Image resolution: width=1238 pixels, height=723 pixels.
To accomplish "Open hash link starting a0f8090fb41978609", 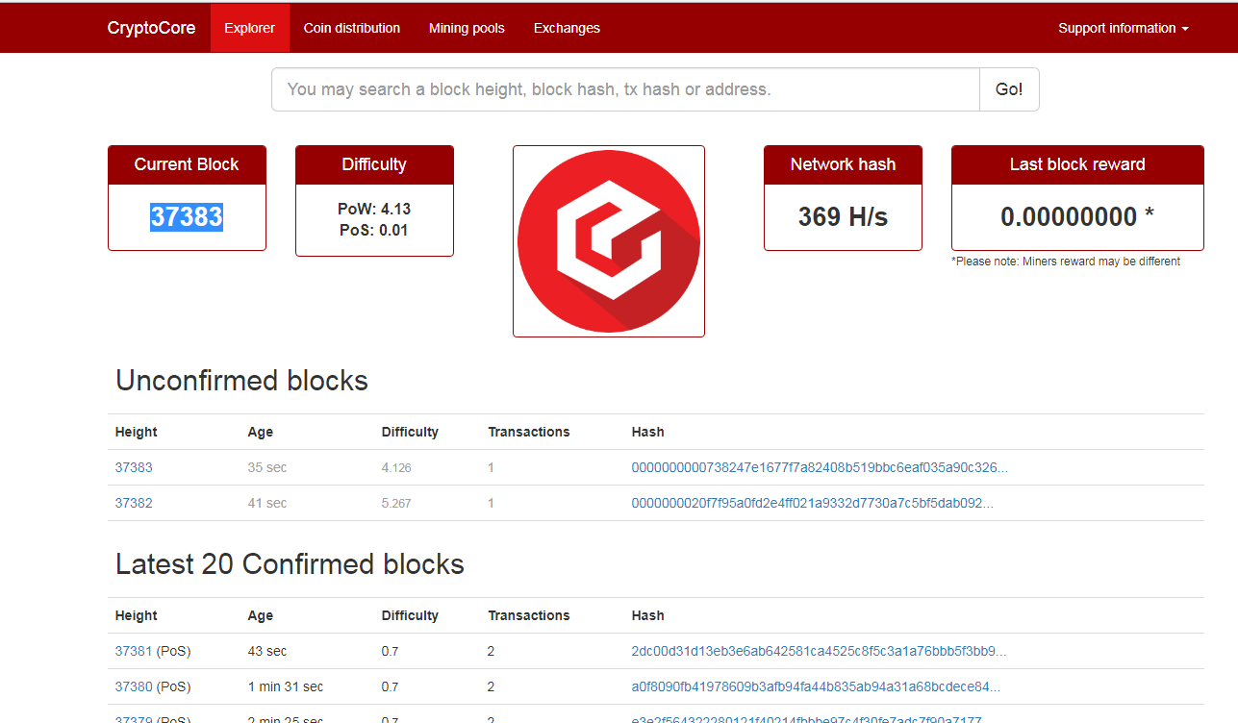I will pyautogui.click(x=817, y=686).
